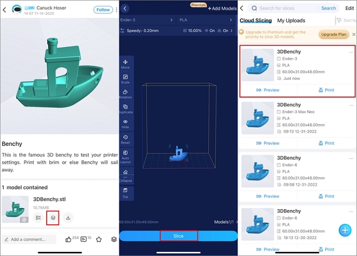Open the Ender-3 Just now slice thumbnail
The width and height of the screenshot is (357, 256).
pos(258,65)
